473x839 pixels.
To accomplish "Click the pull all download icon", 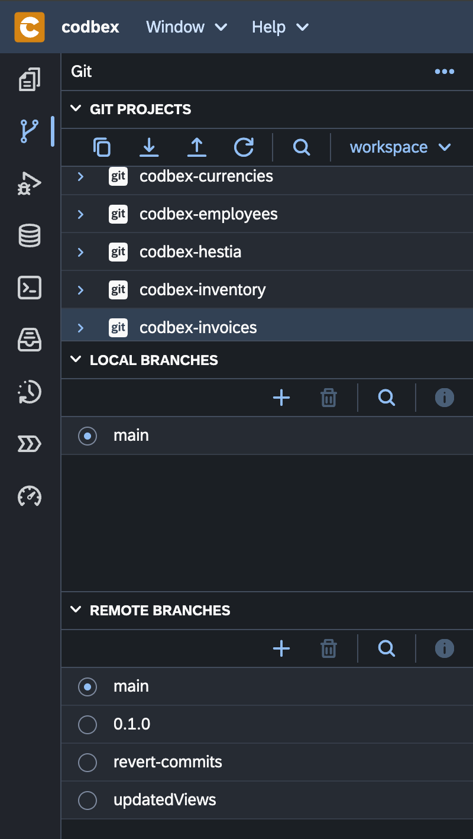I will (x=149, y=147).
